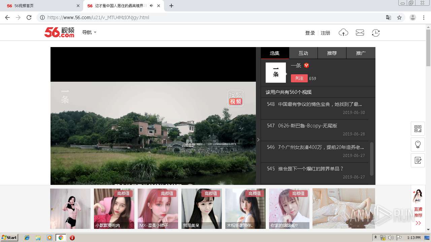
Task: Click the 注册 register link
Action: click(325, 33)
